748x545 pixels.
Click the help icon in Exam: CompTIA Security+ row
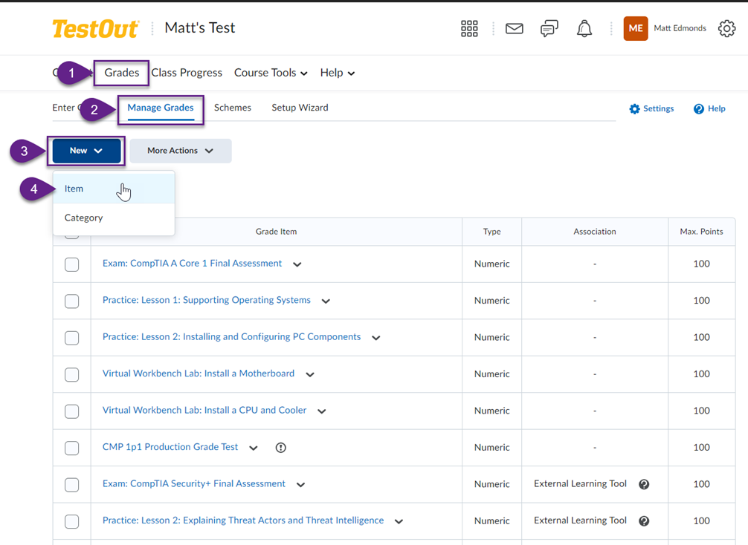pyautogui.click(x=644, y=484)
